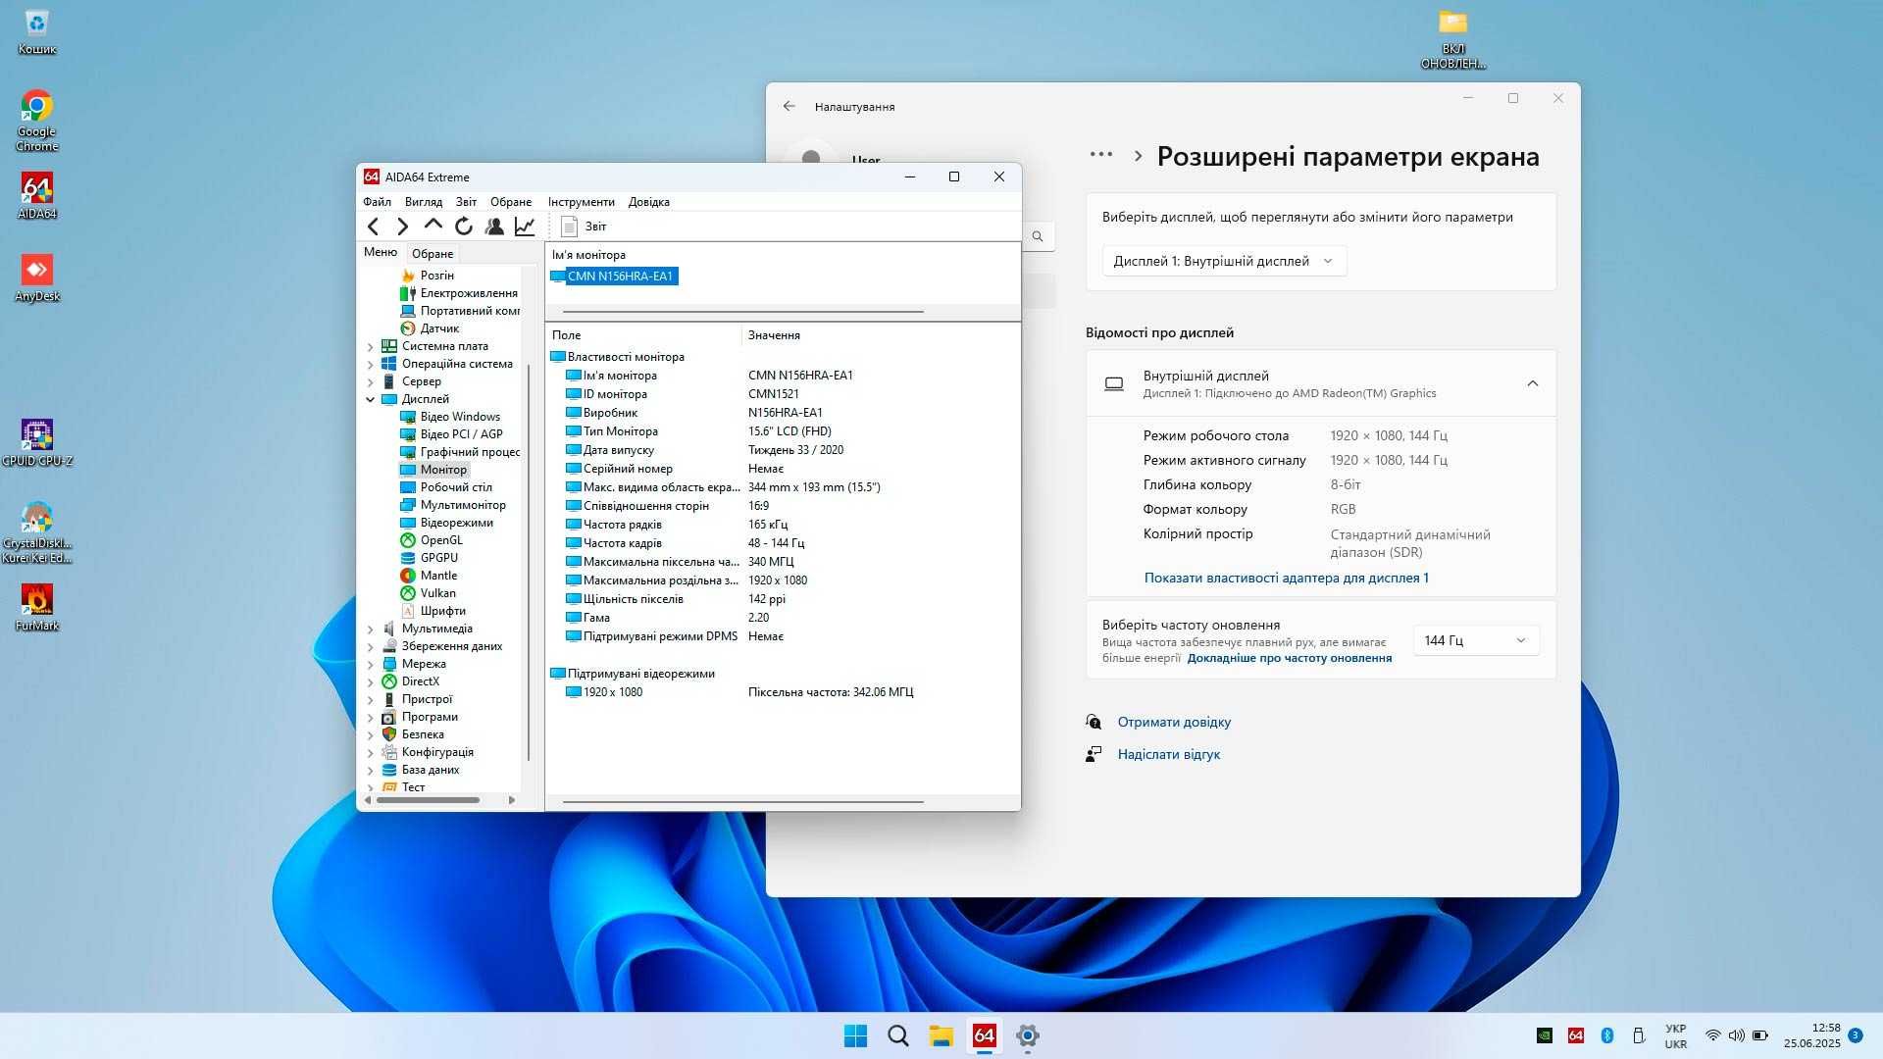Open AnyDesk desktop icon

[x=36, y=278]
